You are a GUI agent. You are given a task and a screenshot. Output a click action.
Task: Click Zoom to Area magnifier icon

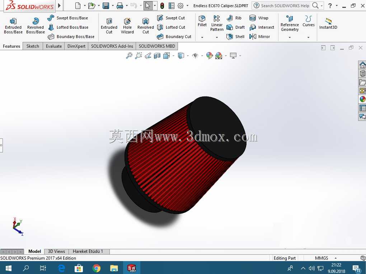coord(139,56)
